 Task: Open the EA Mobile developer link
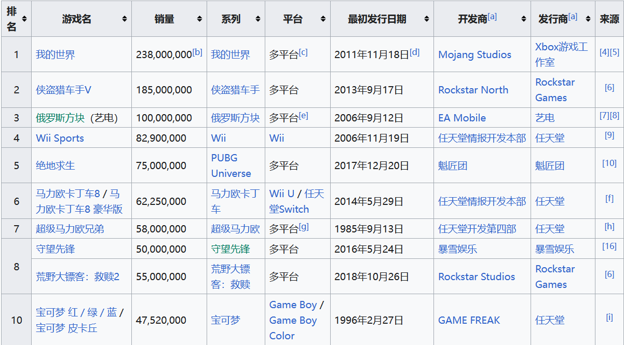[462, 118]
